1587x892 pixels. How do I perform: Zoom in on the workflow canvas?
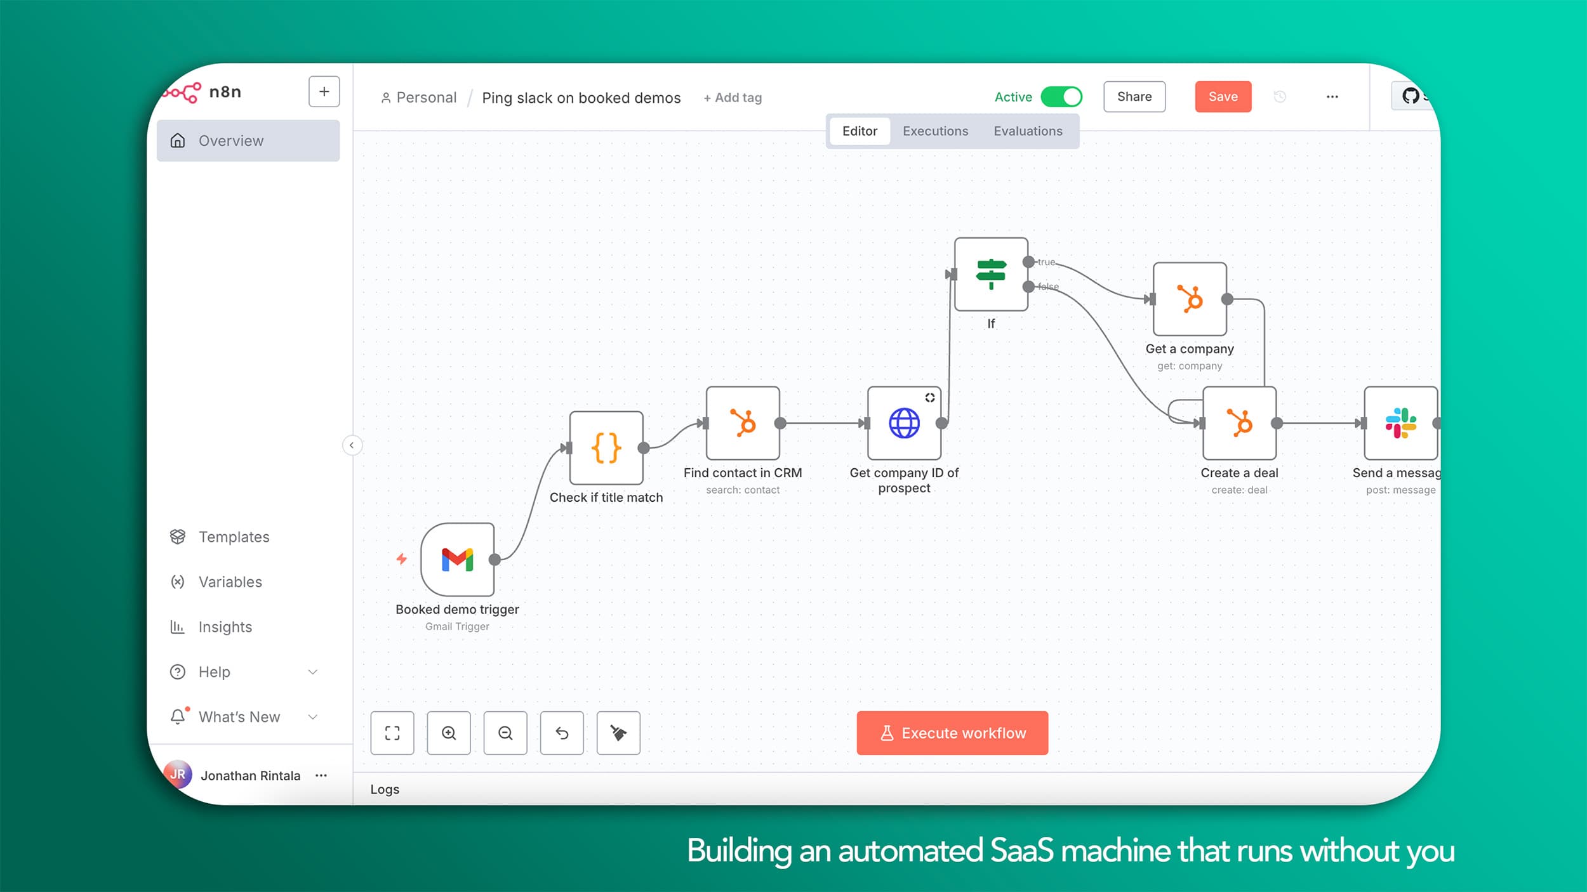click(449, 733)
